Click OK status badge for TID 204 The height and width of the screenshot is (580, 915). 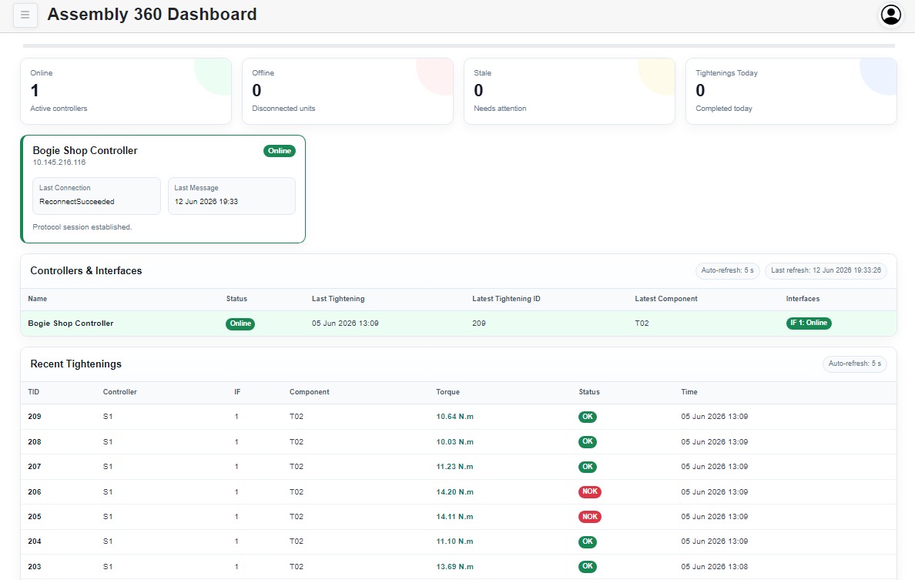pos(588,541)
